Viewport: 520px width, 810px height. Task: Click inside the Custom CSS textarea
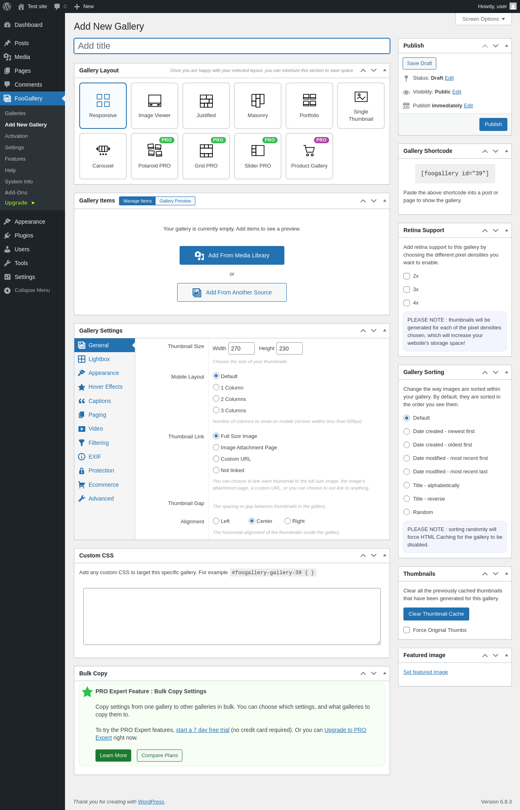[232, 616]
